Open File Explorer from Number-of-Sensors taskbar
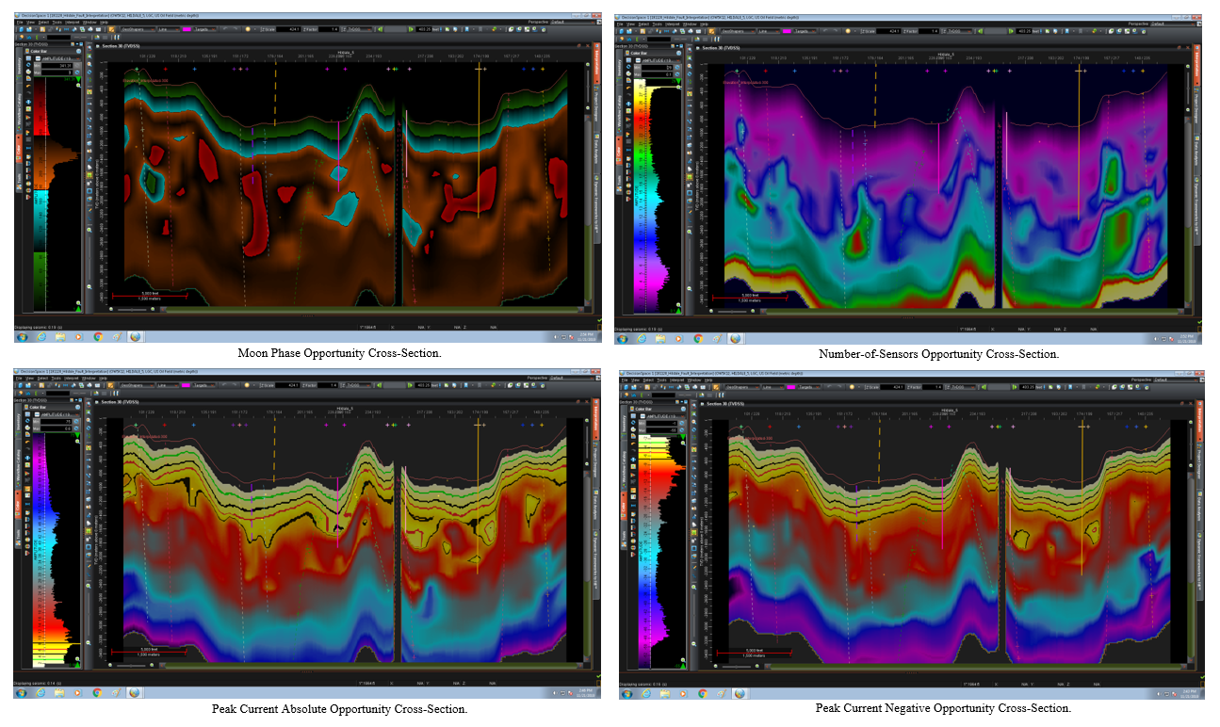This screenshot has height=727, width=1220. click(x=660, y=338)
